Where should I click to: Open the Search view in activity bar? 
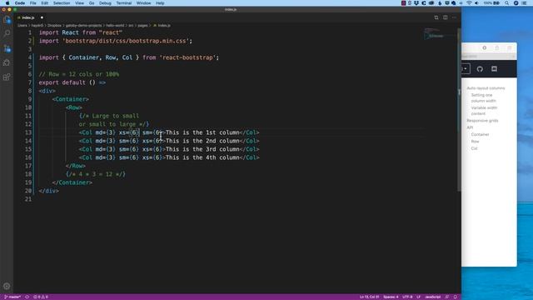[x=7, y=33]
